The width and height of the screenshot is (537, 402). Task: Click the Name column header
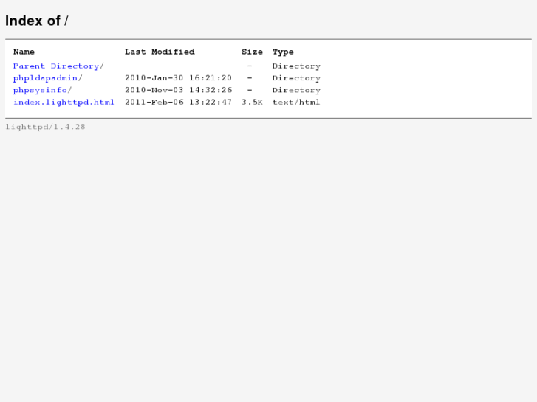click(24, 52)
